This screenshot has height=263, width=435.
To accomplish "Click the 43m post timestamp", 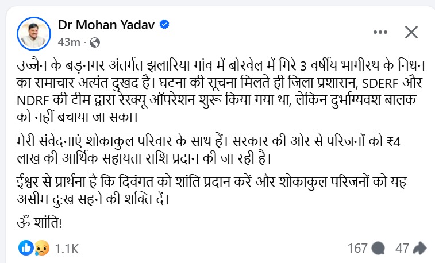I will click(68, 42).
